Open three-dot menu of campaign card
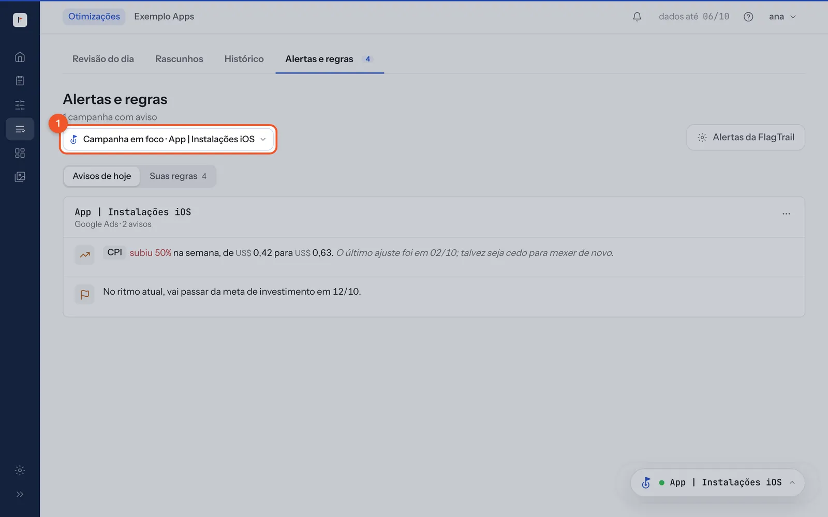 click(786, 214)
